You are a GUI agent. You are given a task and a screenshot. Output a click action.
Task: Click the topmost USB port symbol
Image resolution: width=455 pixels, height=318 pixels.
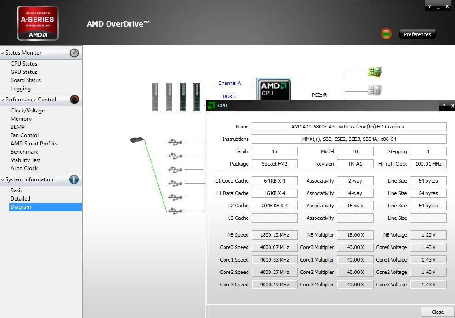point(175,142)
